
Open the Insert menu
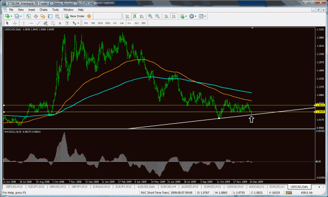pyautogui.click(x=31, y=9)
